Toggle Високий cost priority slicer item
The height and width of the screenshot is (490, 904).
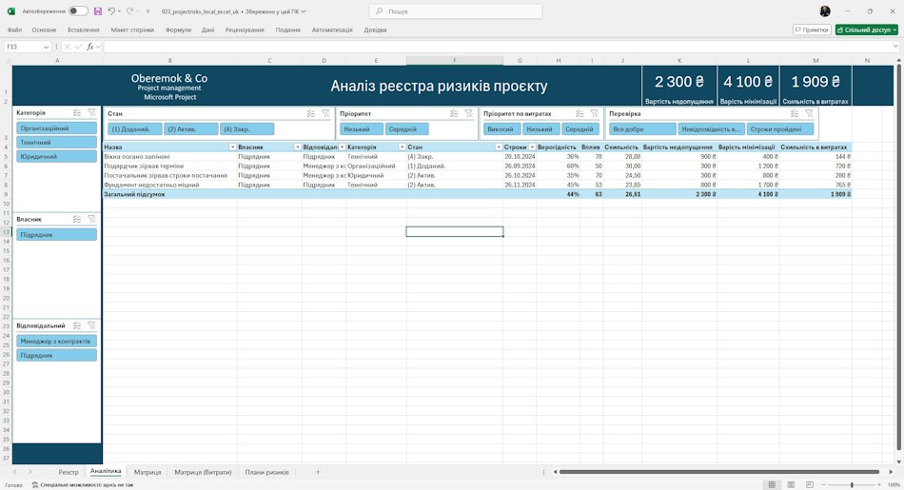coord(502,129)
